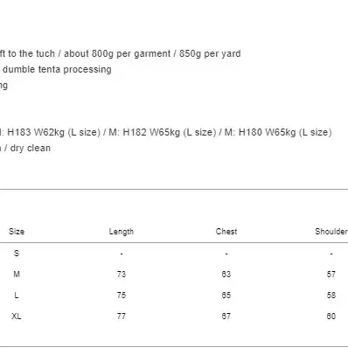Click the L length value 75

click(x=122, y=295)
